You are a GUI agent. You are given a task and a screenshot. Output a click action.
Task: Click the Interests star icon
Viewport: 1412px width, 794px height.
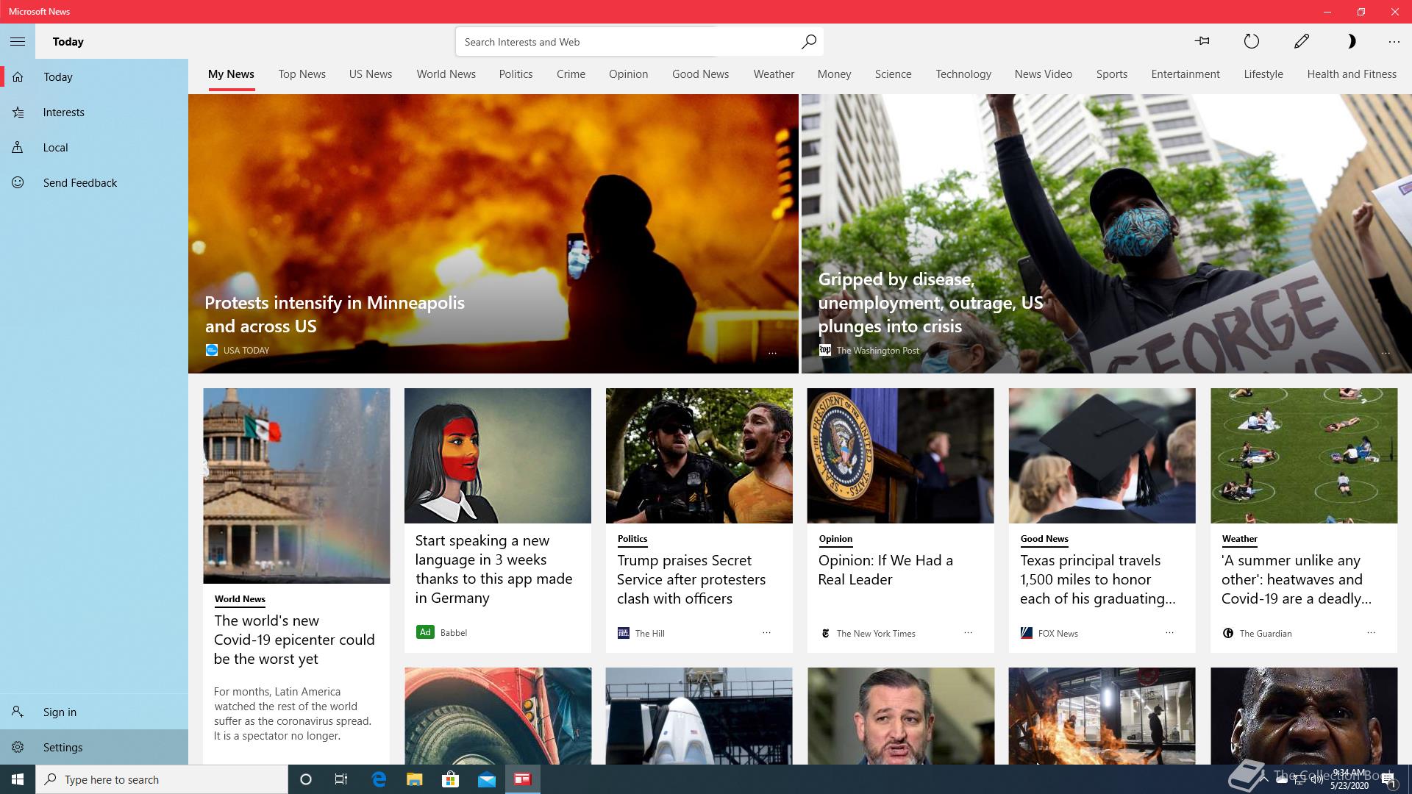(18, 112)
